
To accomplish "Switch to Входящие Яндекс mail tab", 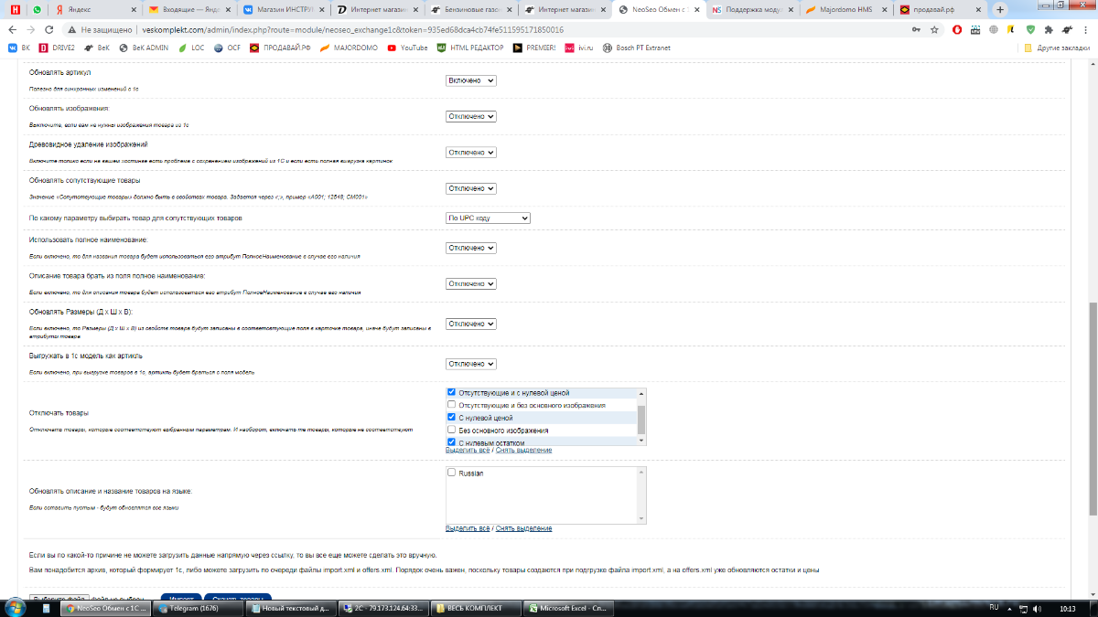I will [x=188, y=9].
